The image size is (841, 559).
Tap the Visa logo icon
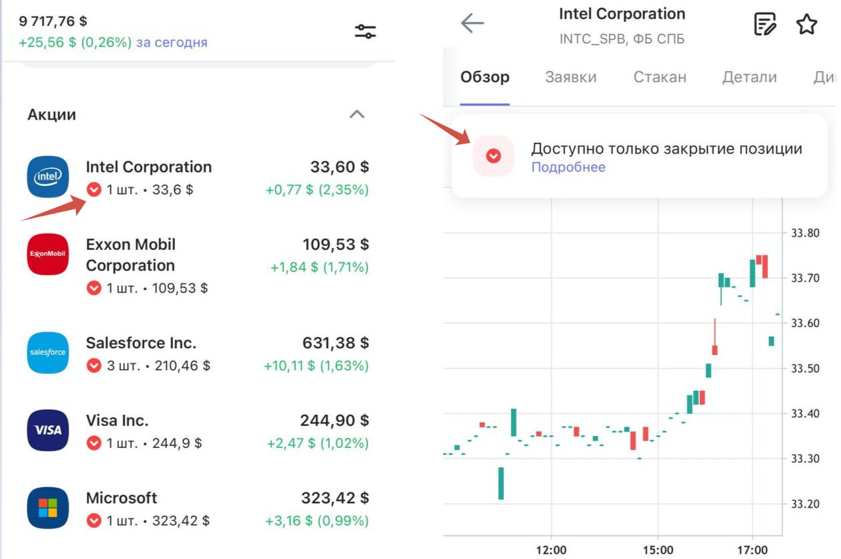click(48, 430)
